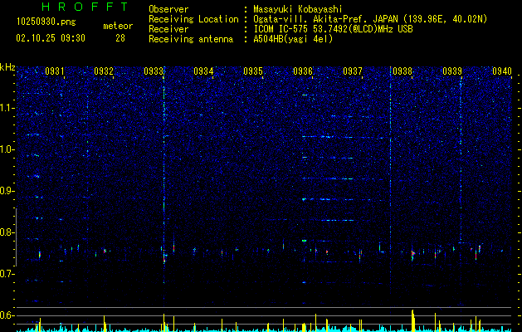Click the 0934 time marker

[x=203, y=71]
